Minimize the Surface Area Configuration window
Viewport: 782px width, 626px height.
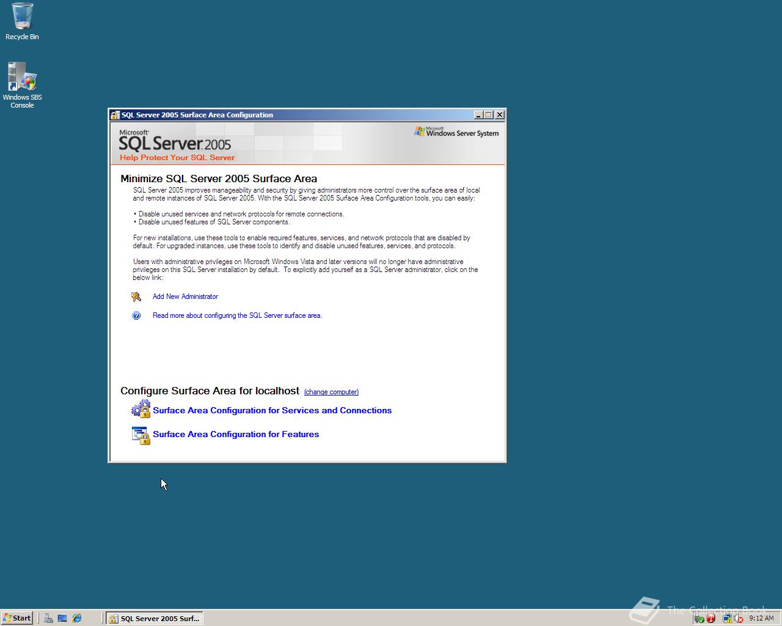pos(478,115)
